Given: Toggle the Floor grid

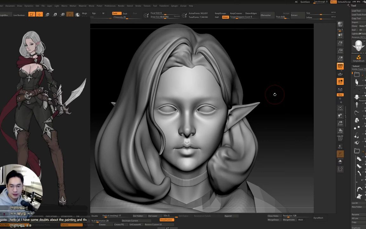Looking at the screenshot, I should coord(340,74).
